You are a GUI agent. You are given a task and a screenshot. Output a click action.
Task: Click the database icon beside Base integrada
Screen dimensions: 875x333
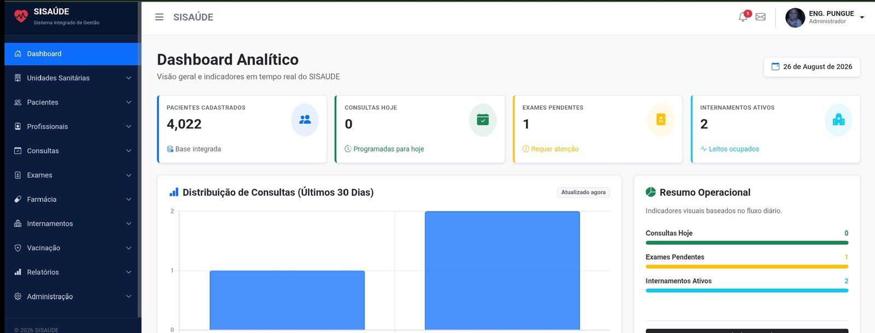170,149
